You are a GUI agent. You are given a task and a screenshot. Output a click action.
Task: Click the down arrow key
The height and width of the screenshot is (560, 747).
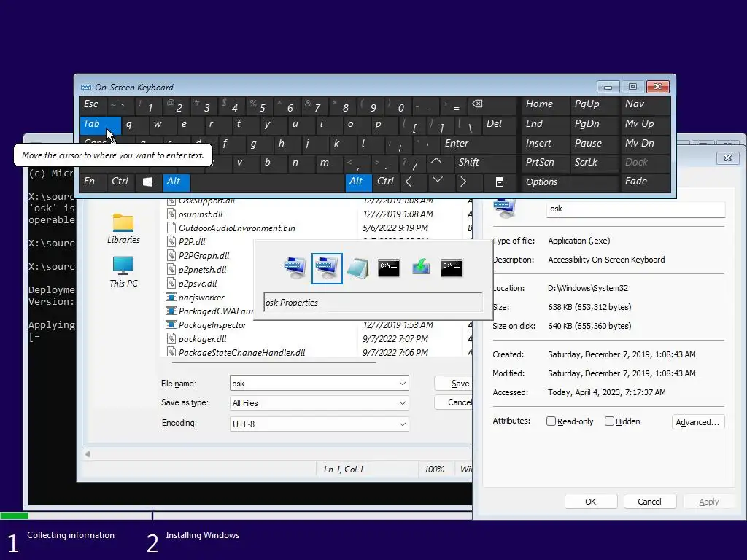pos(438,181)
